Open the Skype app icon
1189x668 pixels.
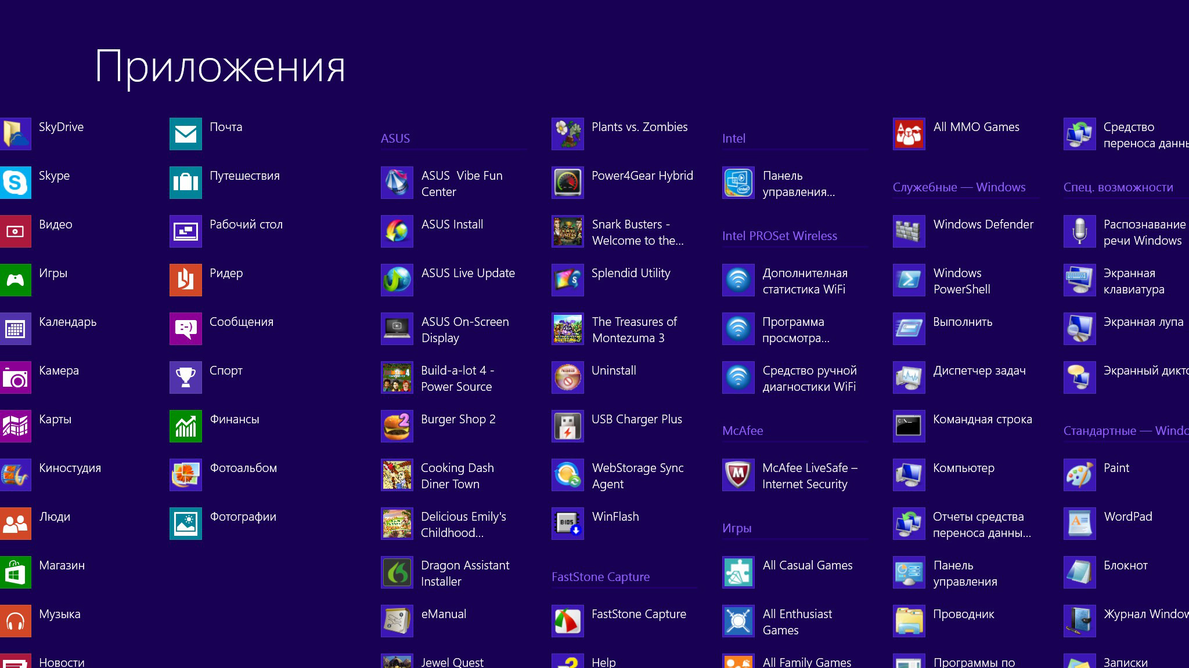click(15, 183)
